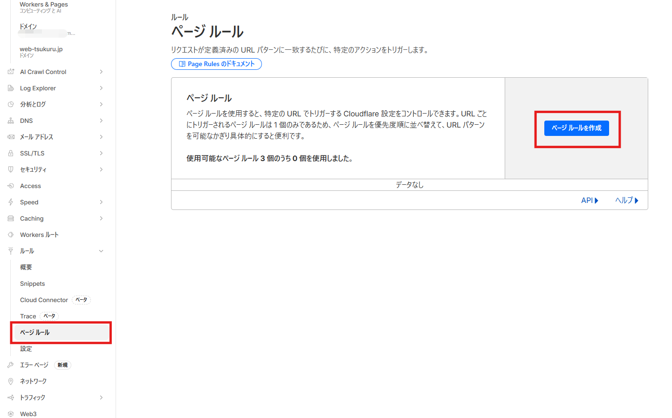Click the セキュリティ shield icon
This screenshot has width=672, height=418.
tap(11, 169)
